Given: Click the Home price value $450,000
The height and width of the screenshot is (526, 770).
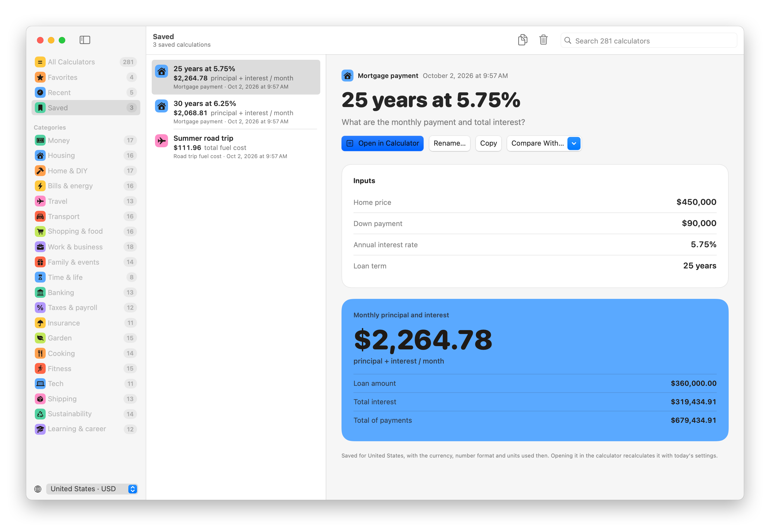Looking at the screenshot, I should (x=696, y=202).
